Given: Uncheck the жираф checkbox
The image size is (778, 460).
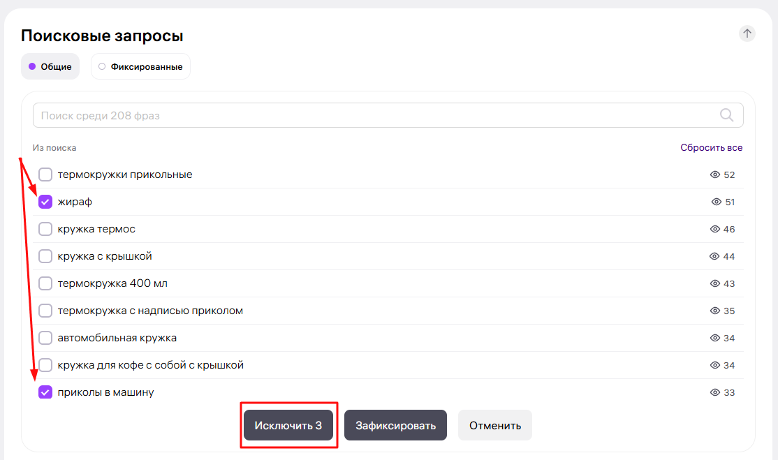Looking at the screenshot, I should 45,202.
